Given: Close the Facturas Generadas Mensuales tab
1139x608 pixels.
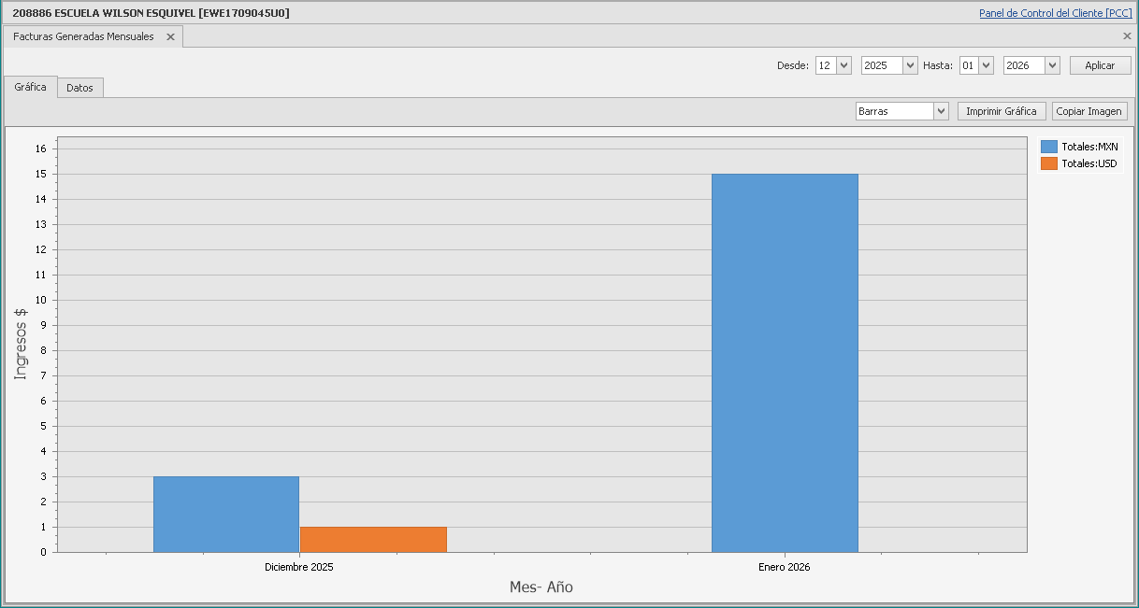Looking at the screenshot, I should [170, 37].
